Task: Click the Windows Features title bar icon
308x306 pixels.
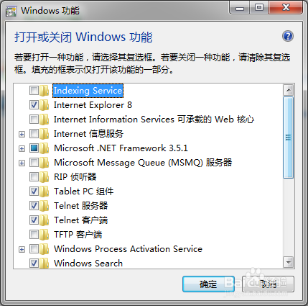Action: coord(11,11)
